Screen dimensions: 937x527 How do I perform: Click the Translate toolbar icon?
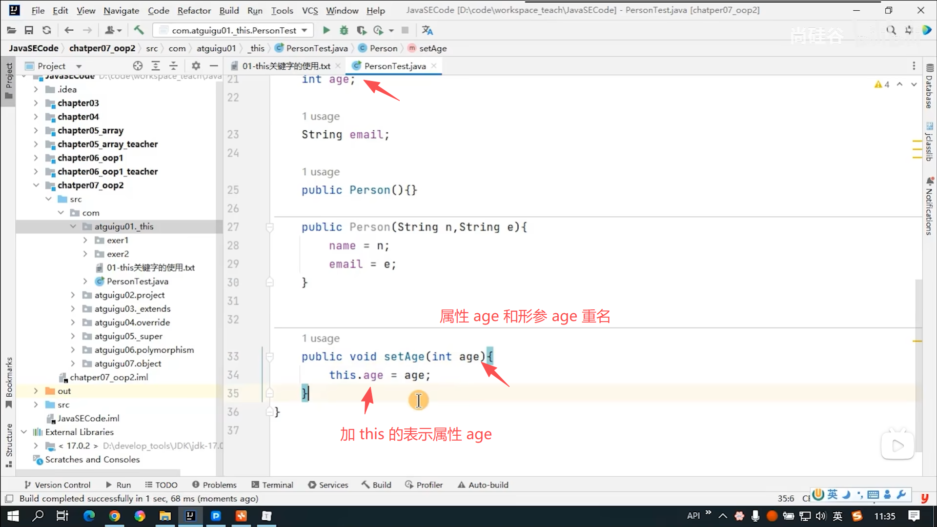428,30
